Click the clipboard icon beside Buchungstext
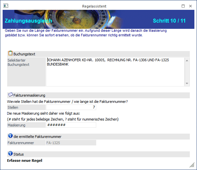The width and height of the screenshot is (197, 170). [x=10, y=53]
